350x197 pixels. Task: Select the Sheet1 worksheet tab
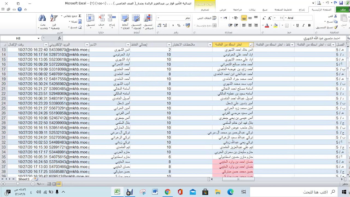pyautogui.click(x=24, y=179)
